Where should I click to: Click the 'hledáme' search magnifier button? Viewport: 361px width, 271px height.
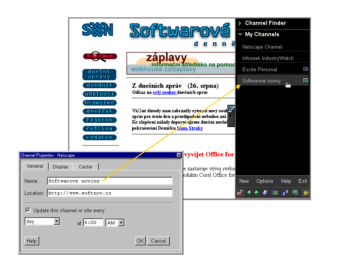point(100,57)
